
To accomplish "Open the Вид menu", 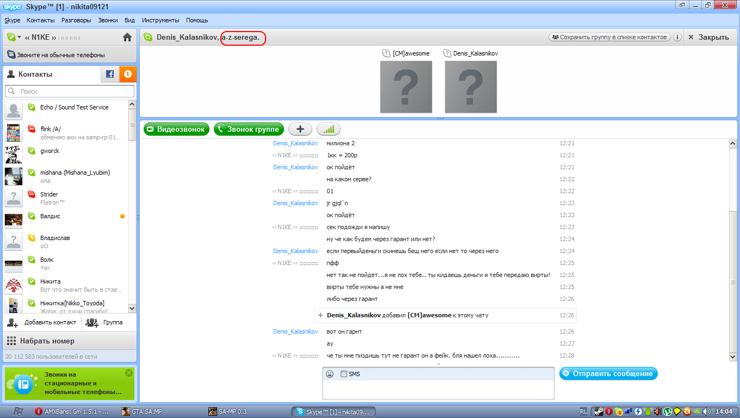I will coord(129,20).
